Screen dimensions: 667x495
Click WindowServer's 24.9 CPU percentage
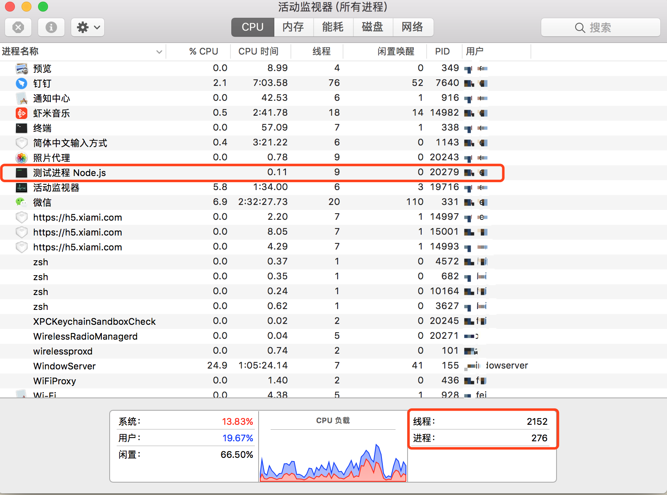(217, 366)
